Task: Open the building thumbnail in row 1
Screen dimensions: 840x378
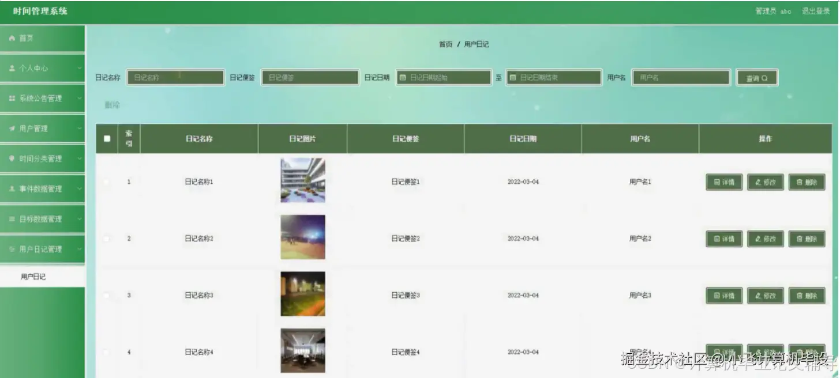Action: [303, 180]
